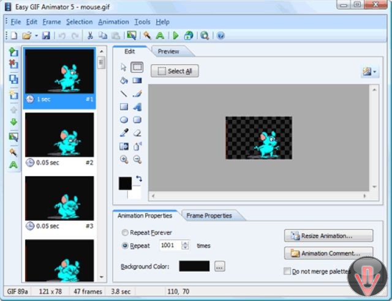Image resolution: width=392 pixels, height=301 pixels.
Task: Click the Copy toolbar icon
Action: click(103, 35)
